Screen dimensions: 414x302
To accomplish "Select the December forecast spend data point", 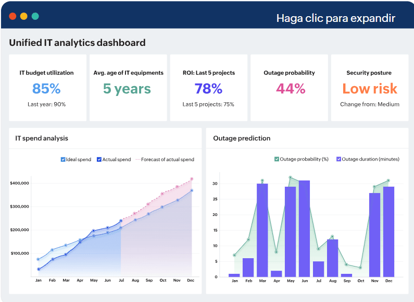I will [192, 179].
